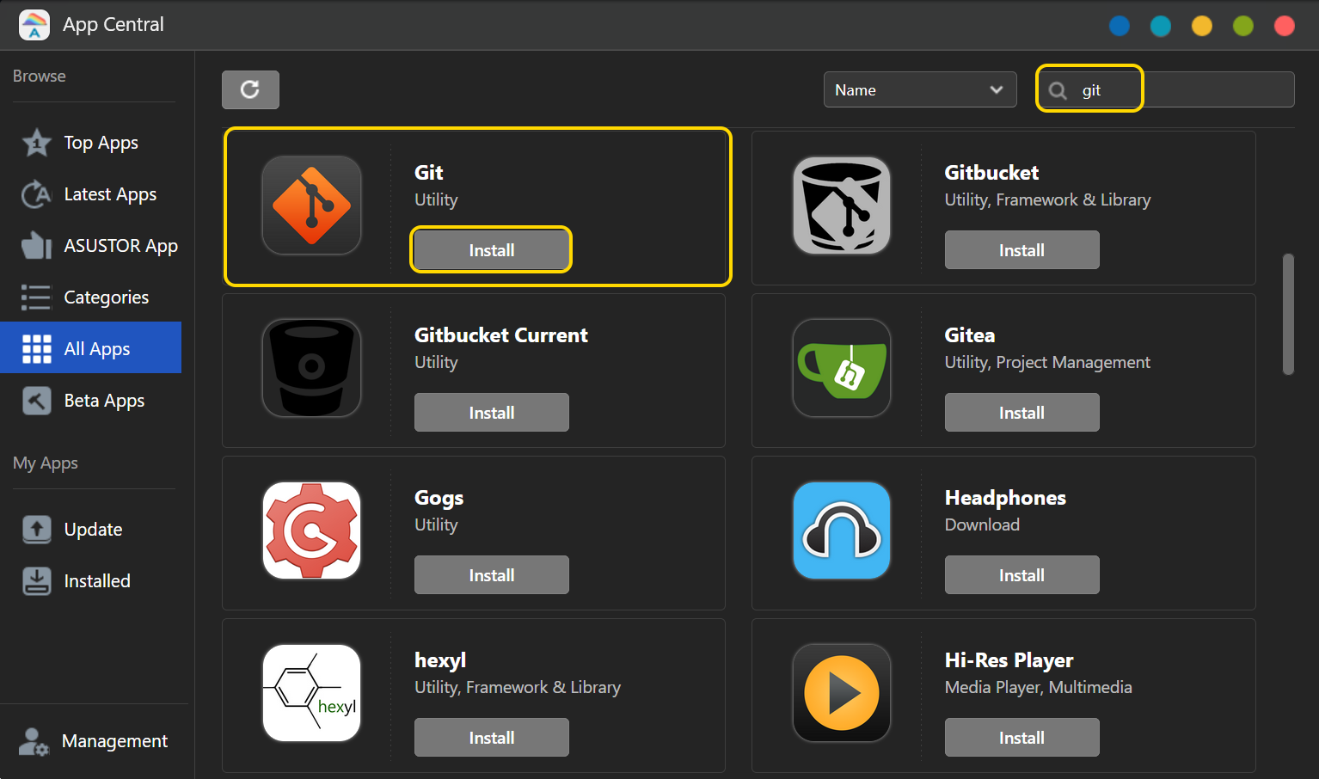Click the yellow window control dot
The height and width of the screenshot is (779, 1319).
(x=1202, y=26)
